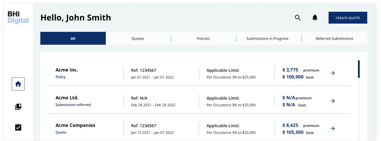Switch to the Quotes tab
Image resolution: width=381 pixels, height=141 pixels.
138,38
